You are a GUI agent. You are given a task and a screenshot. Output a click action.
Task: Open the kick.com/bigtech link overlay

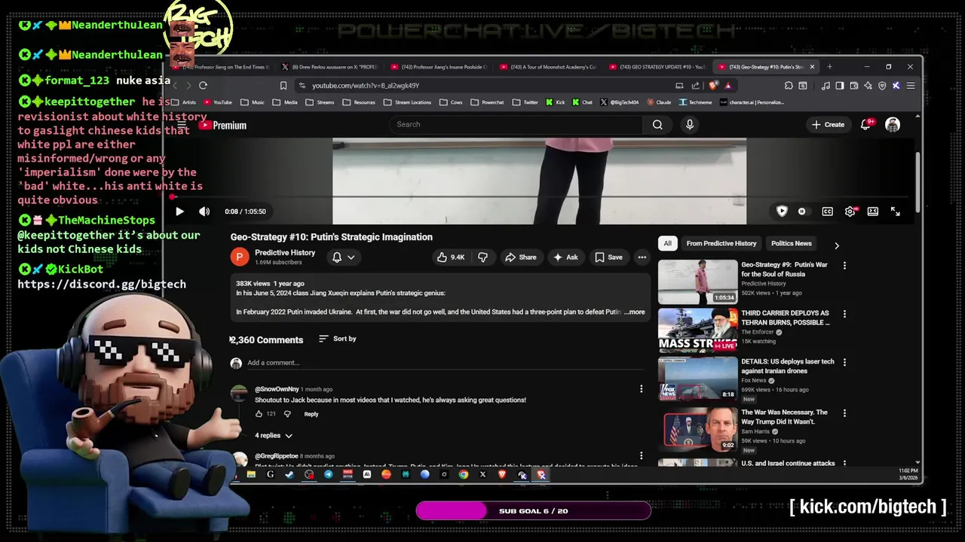click(x=868, y=507)
